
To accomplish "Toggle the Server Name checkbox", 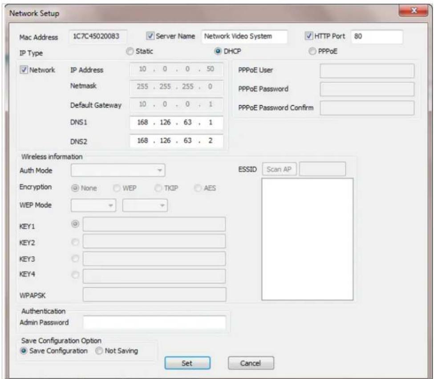I will point(150,36).
